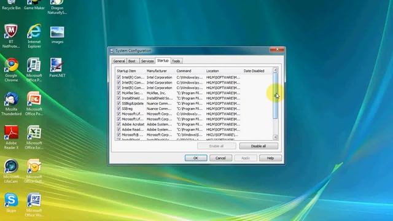
Task: Launch Adobe Reader X from the desktop
Action: tap(11, 138)
